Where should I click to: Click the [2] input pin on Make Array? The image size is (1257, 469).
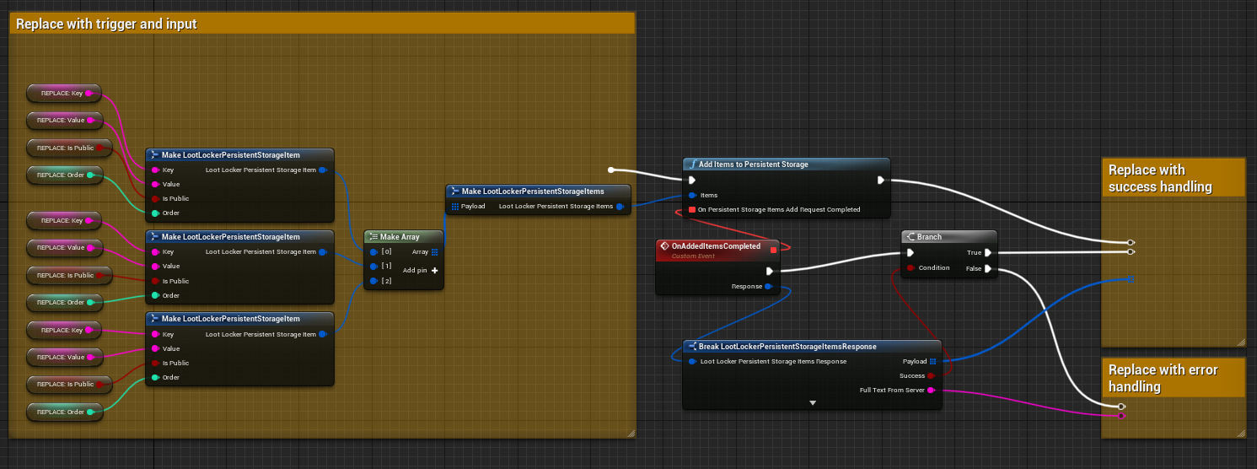point(373,281)
